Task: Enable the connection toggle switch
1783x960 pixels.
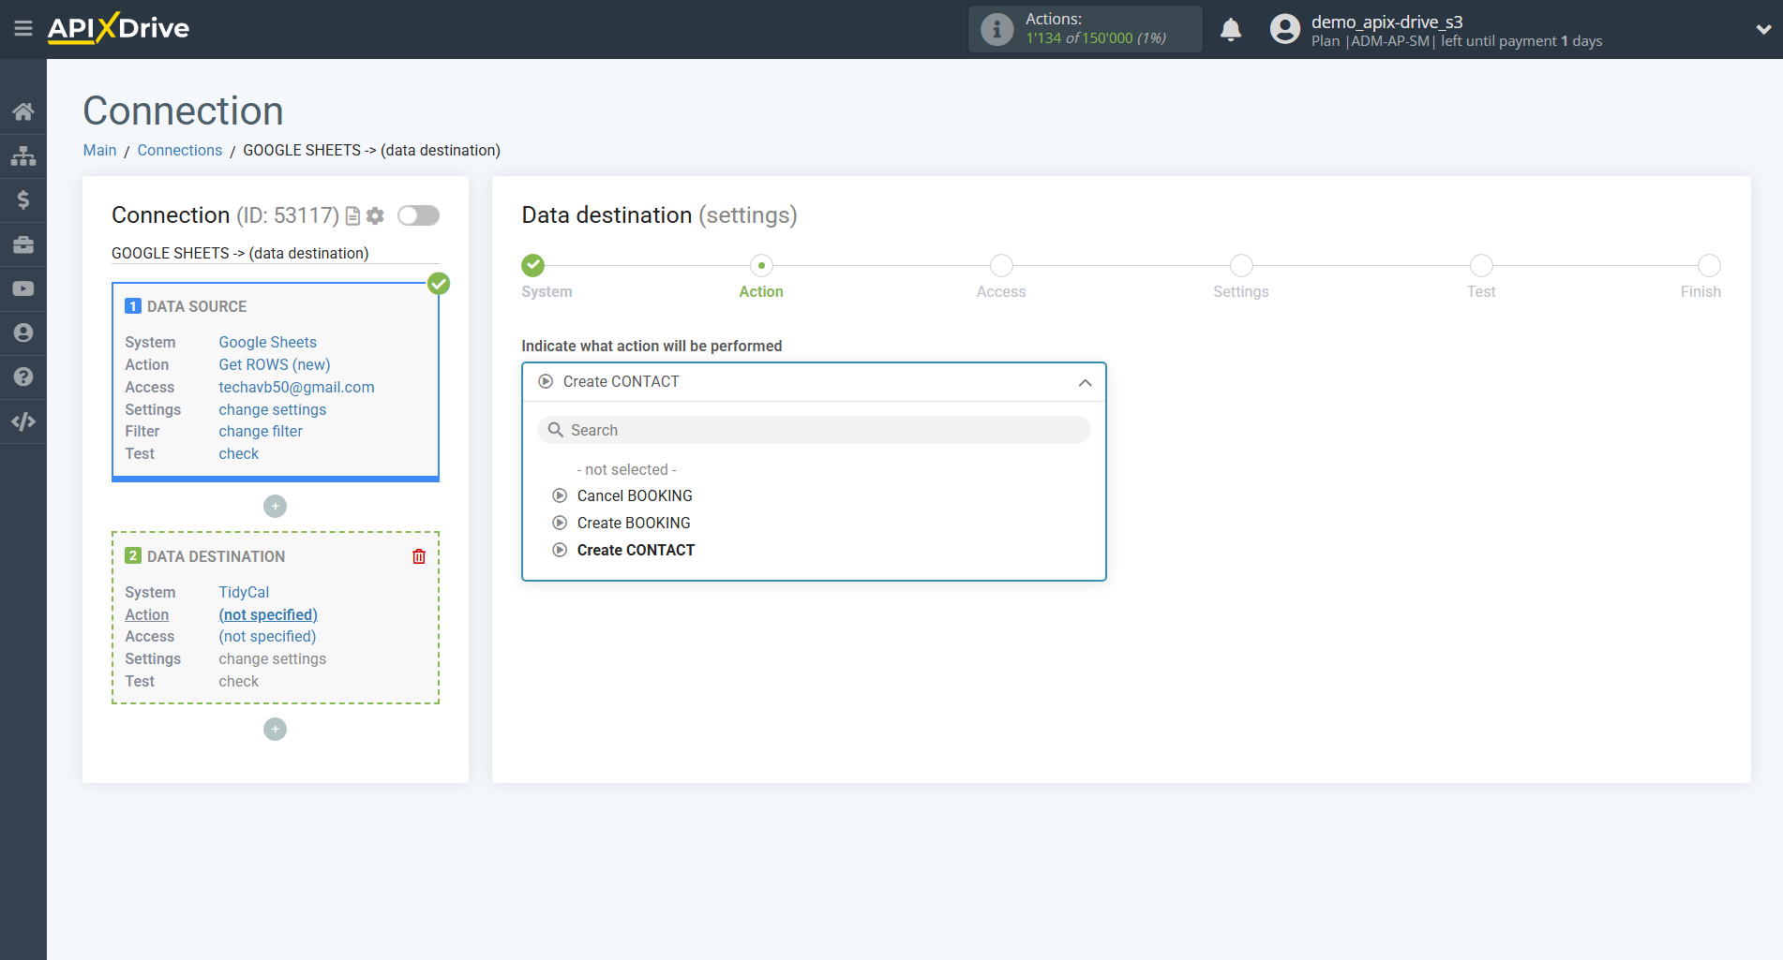Action: coord(418,215)
